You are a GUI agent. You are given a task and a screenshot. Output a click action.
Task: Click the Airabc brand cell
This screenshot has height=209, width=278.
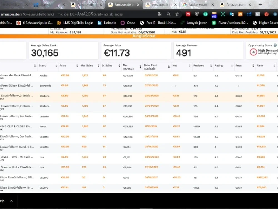(43, 76)
